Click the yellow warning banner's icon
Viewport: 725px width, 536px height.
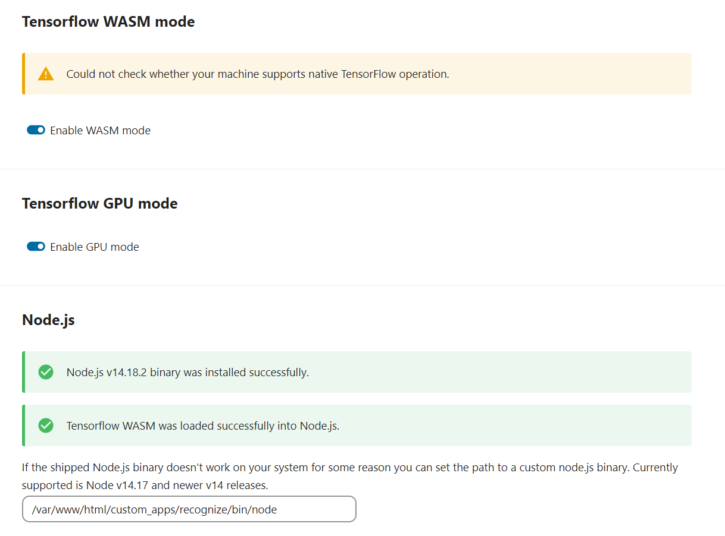(x=46, y=74)
